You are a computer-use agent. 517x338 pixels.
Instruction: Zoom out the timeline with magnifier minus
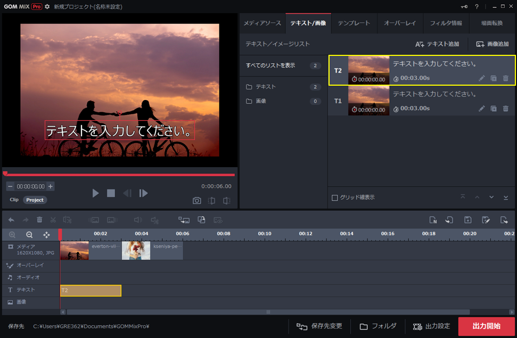[29, 235]
